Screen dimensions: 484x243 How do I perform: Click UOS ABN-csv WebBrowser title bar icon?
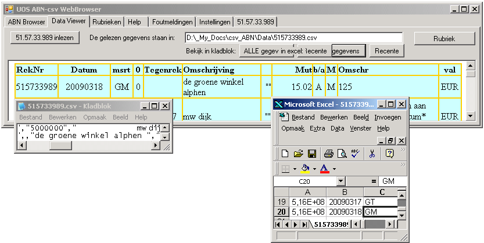pyautogui.click(x=9, y=9)
